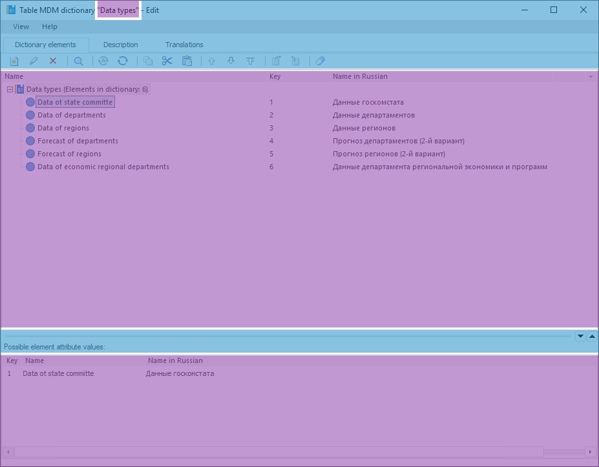Viewport: 599px width, 467px height.
Task: Collapse lower panel using down arrow button
Action: [x=580, y=337]
